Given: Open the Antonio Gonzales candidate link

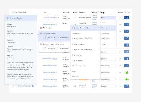Looking at the screenshot, I should click(x=25, y=86).
